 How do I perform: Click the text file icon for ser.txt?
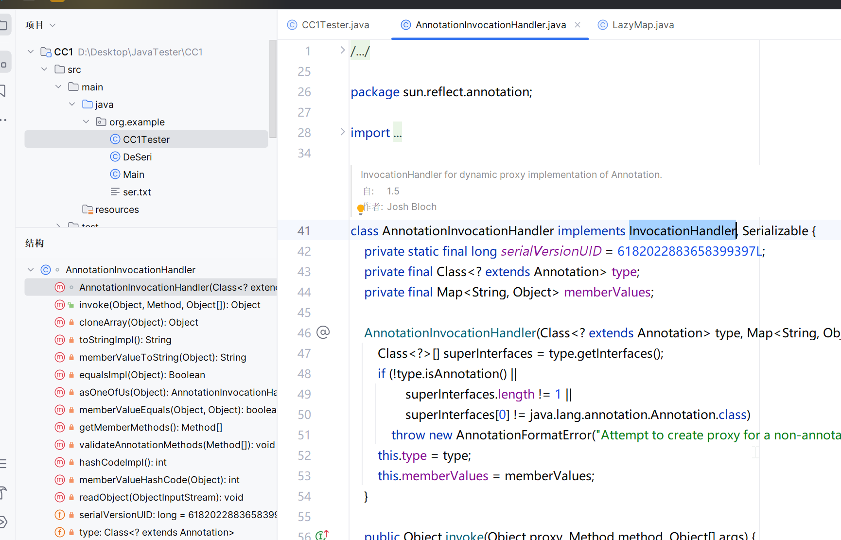click(115, 192)
